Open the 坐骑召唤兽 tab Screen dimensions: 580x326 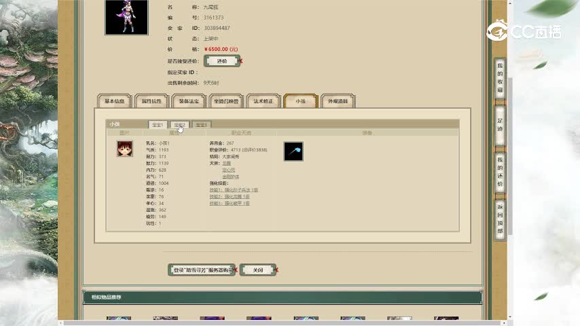click(x=225, y=101)
